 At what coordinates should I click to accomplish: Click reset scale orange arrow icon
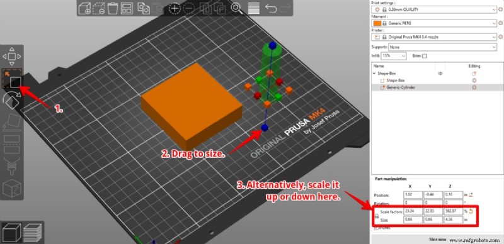pyautogui.click(x=471, y=211)
